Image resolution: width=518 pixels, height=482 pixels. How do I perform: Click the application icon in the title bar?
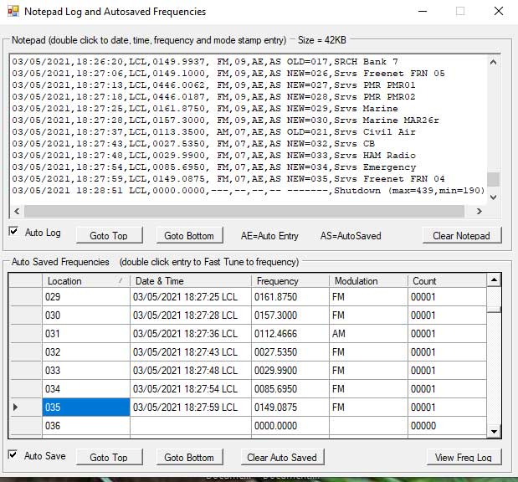(x=13, y=12)
